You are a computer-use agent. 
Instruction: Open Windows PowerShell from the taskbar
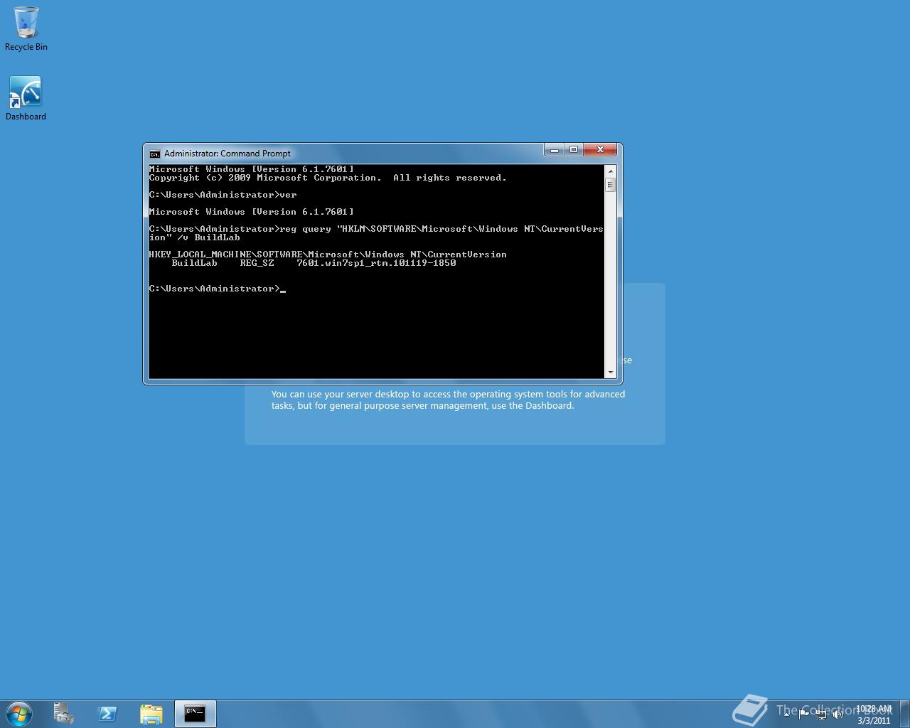tap(107, 713)
